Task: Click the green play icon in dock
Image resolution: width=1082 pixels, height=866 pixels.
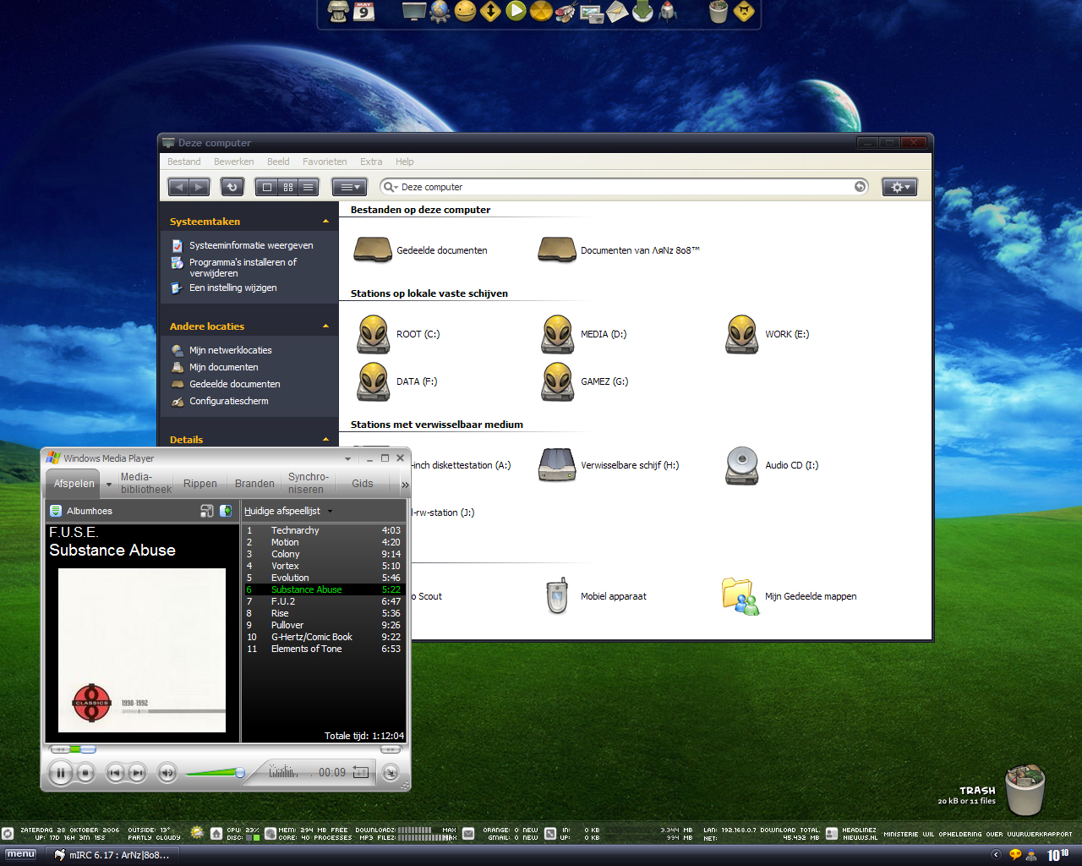Action: coord(516,11)
